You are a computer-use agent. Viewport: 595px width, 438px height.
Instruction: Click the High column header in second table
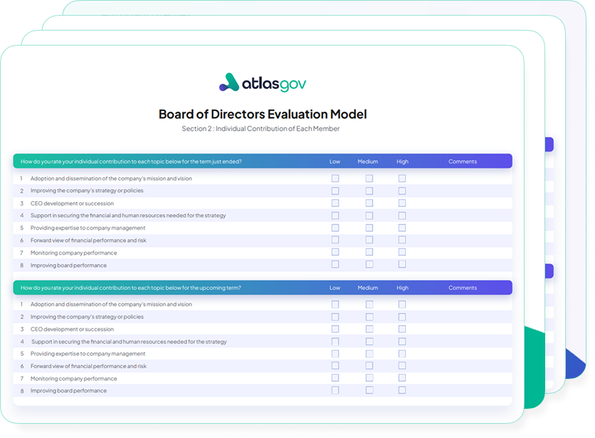403,288
